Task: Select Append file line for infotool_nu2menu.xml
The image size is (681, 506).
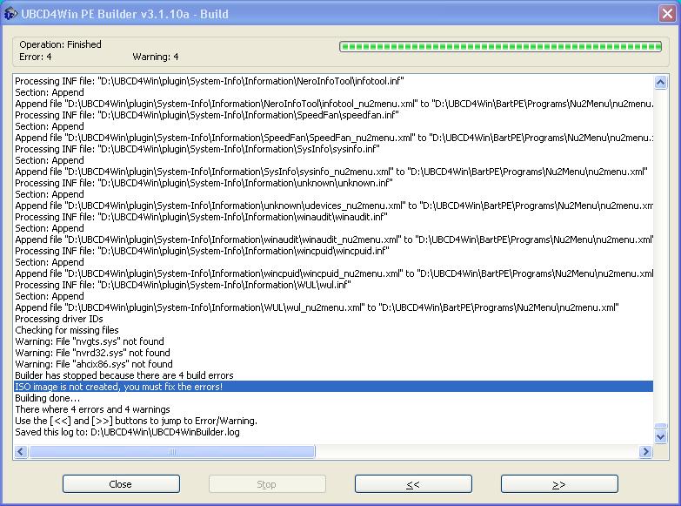Action: 334,104
